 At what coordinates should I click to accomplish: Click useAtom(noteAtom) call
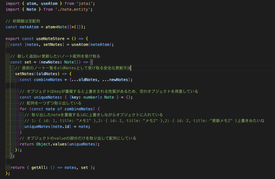(x=91, y=45)
